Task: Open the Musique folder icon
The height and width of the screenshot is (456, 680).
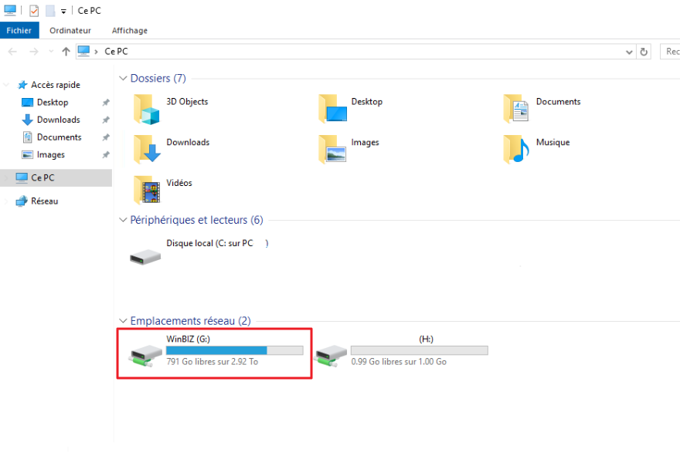Action: point(517,149)
